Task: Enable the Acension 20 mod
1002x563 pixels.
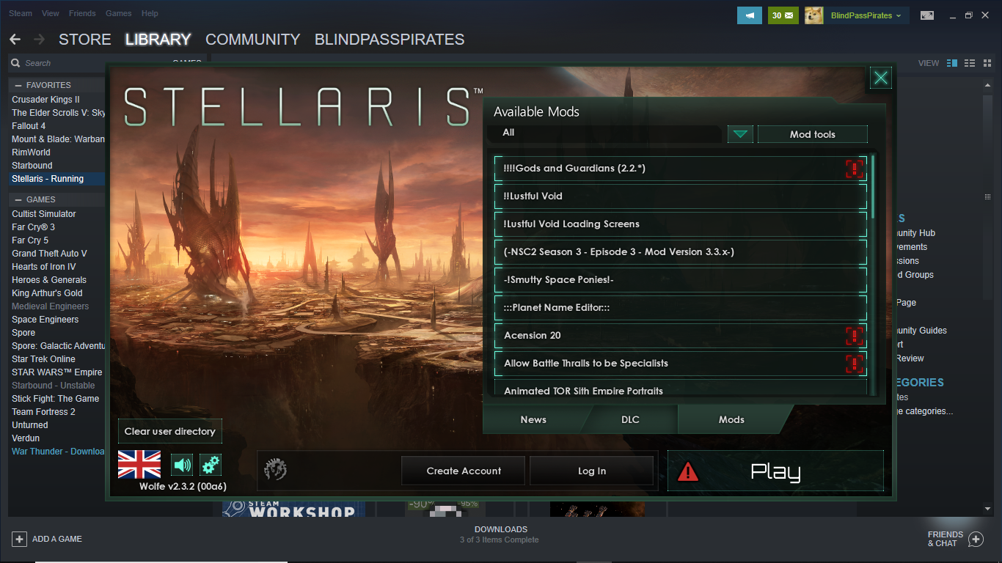Action: [x=680, y=336]
